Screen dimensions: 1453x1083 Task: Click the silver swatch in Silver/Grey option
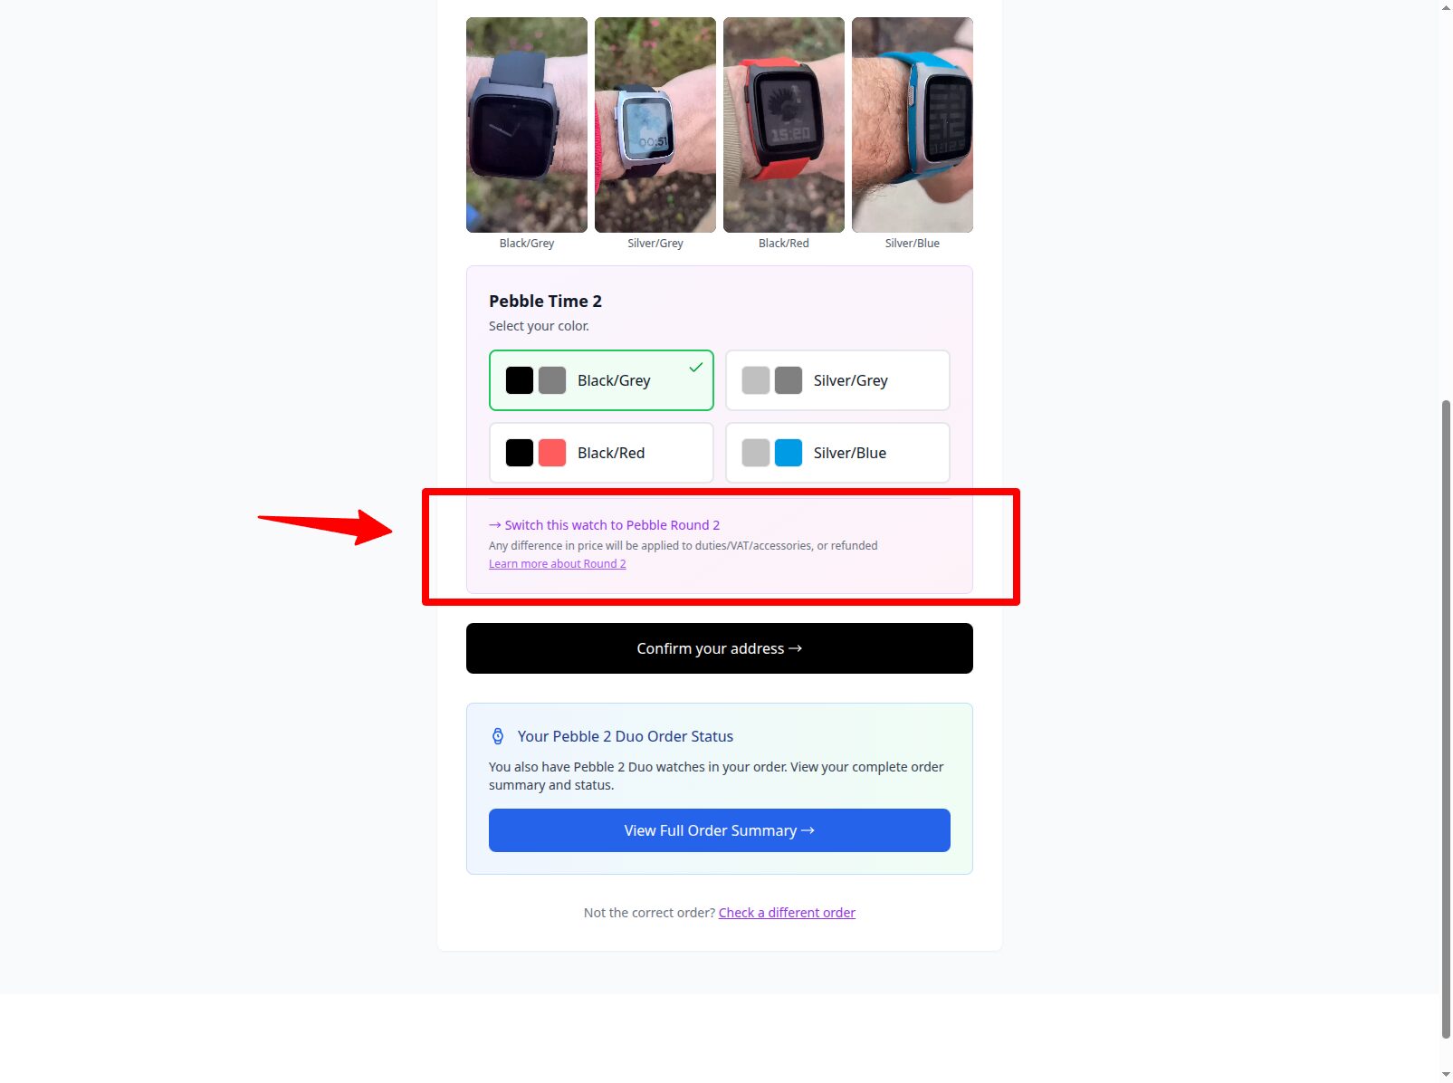[x=756, y=380]
